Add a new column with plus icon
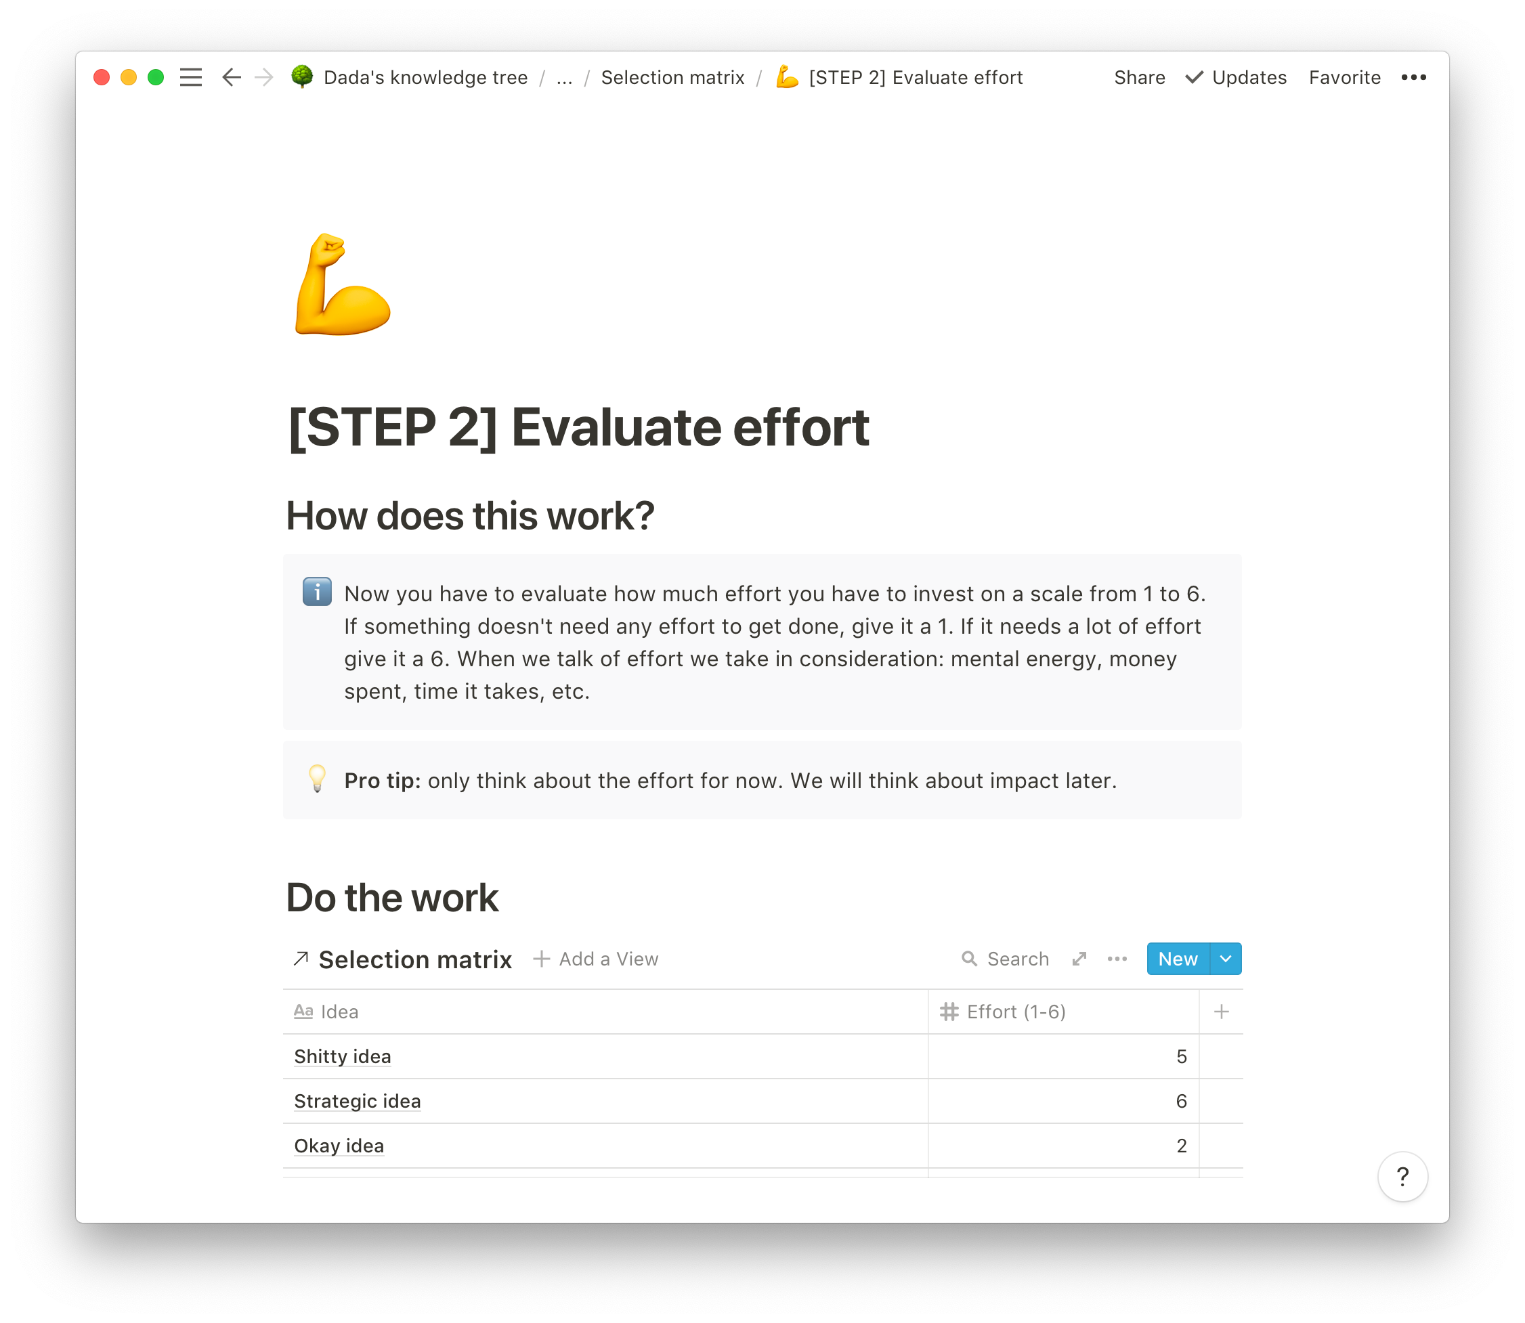Image resolution: width=1525 pixels, height=1323 pixels. tap(1221, 1012)
